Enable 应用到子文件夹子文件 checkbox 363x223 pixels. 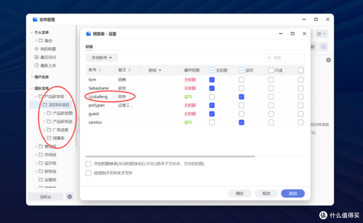(x=88, y=173)
